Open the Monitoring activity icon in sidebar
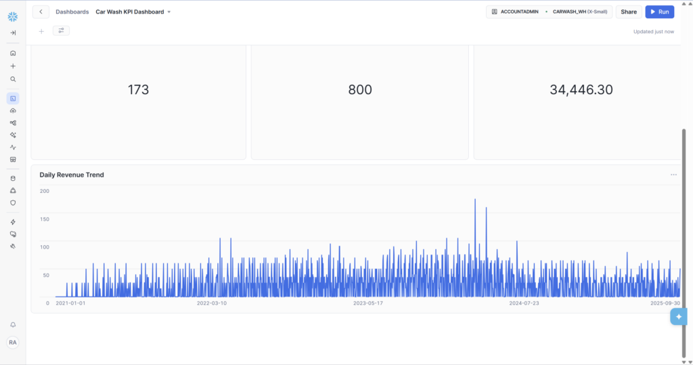693x365 pixels. (x=13, y=147)
